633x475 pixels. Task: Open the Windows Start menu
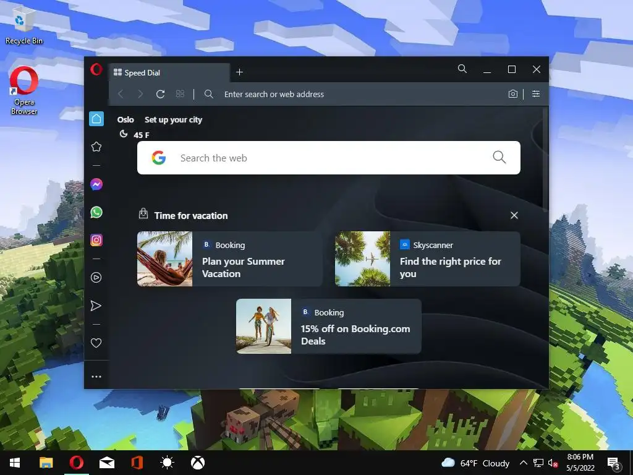(15, 463)
